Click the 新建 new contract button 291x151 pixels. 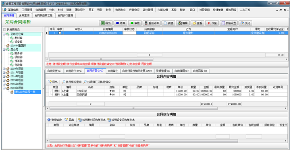168,23
